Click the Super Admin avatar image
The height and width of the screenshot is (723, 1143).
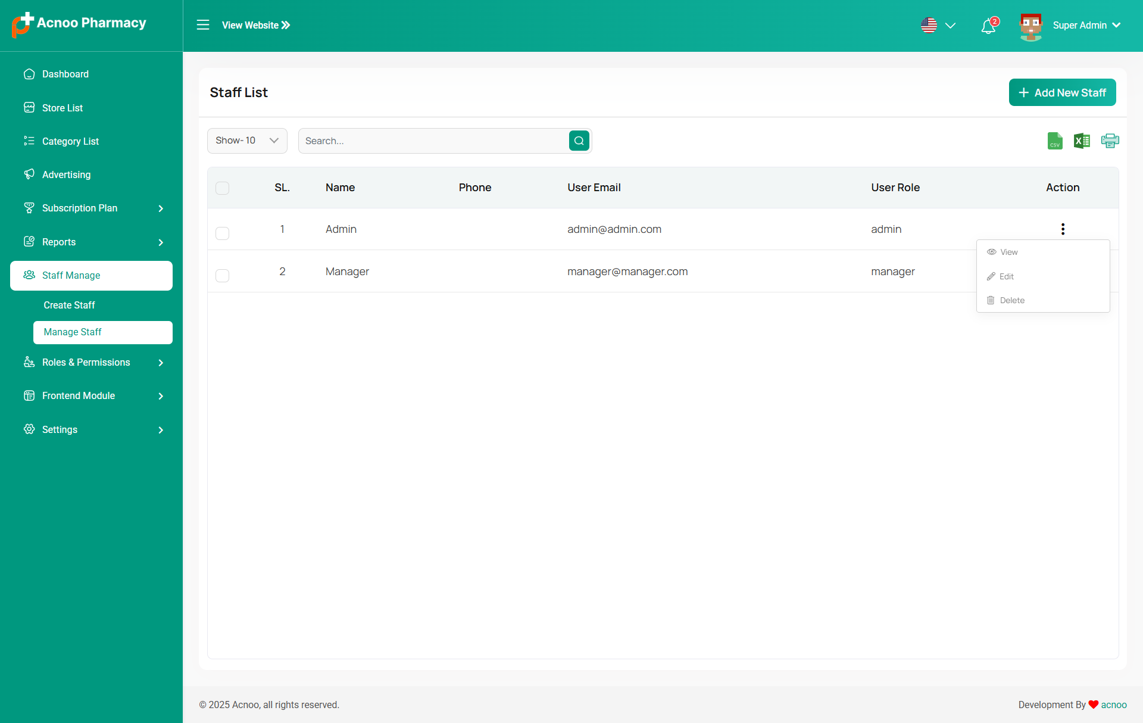click(x=1031, y=26)
